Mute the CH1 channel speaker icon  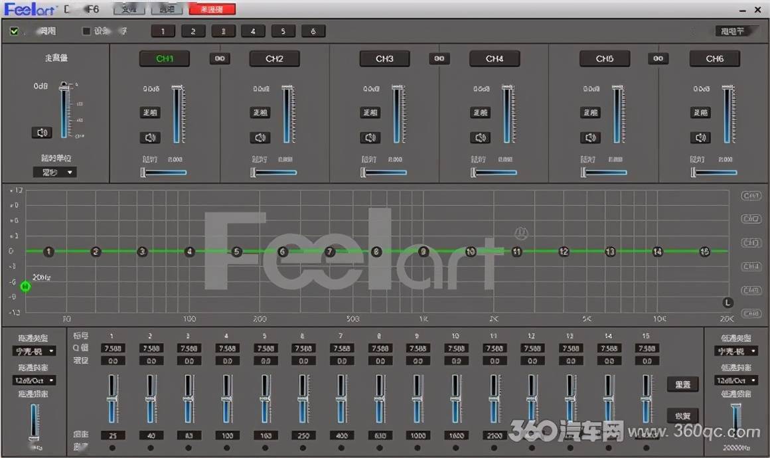(150, 137)
